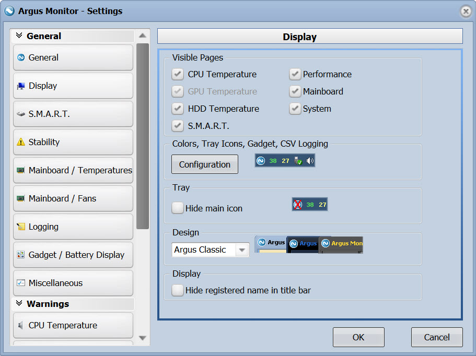
Task: Click the Gadget / Battery Display icon
Action: 21,255
